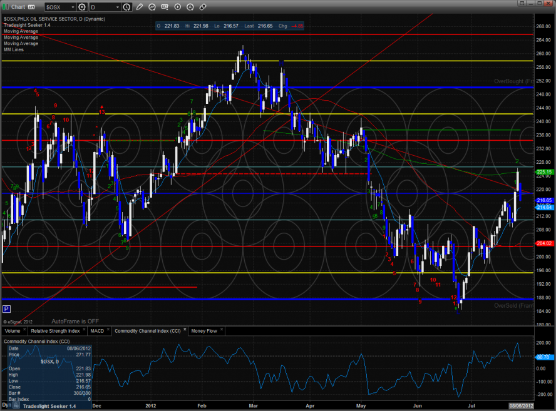Image resolution: width=556 pixels, height=411 pixels.
Task: Open the D interval dropdown
Action: [x=117, y=7]
